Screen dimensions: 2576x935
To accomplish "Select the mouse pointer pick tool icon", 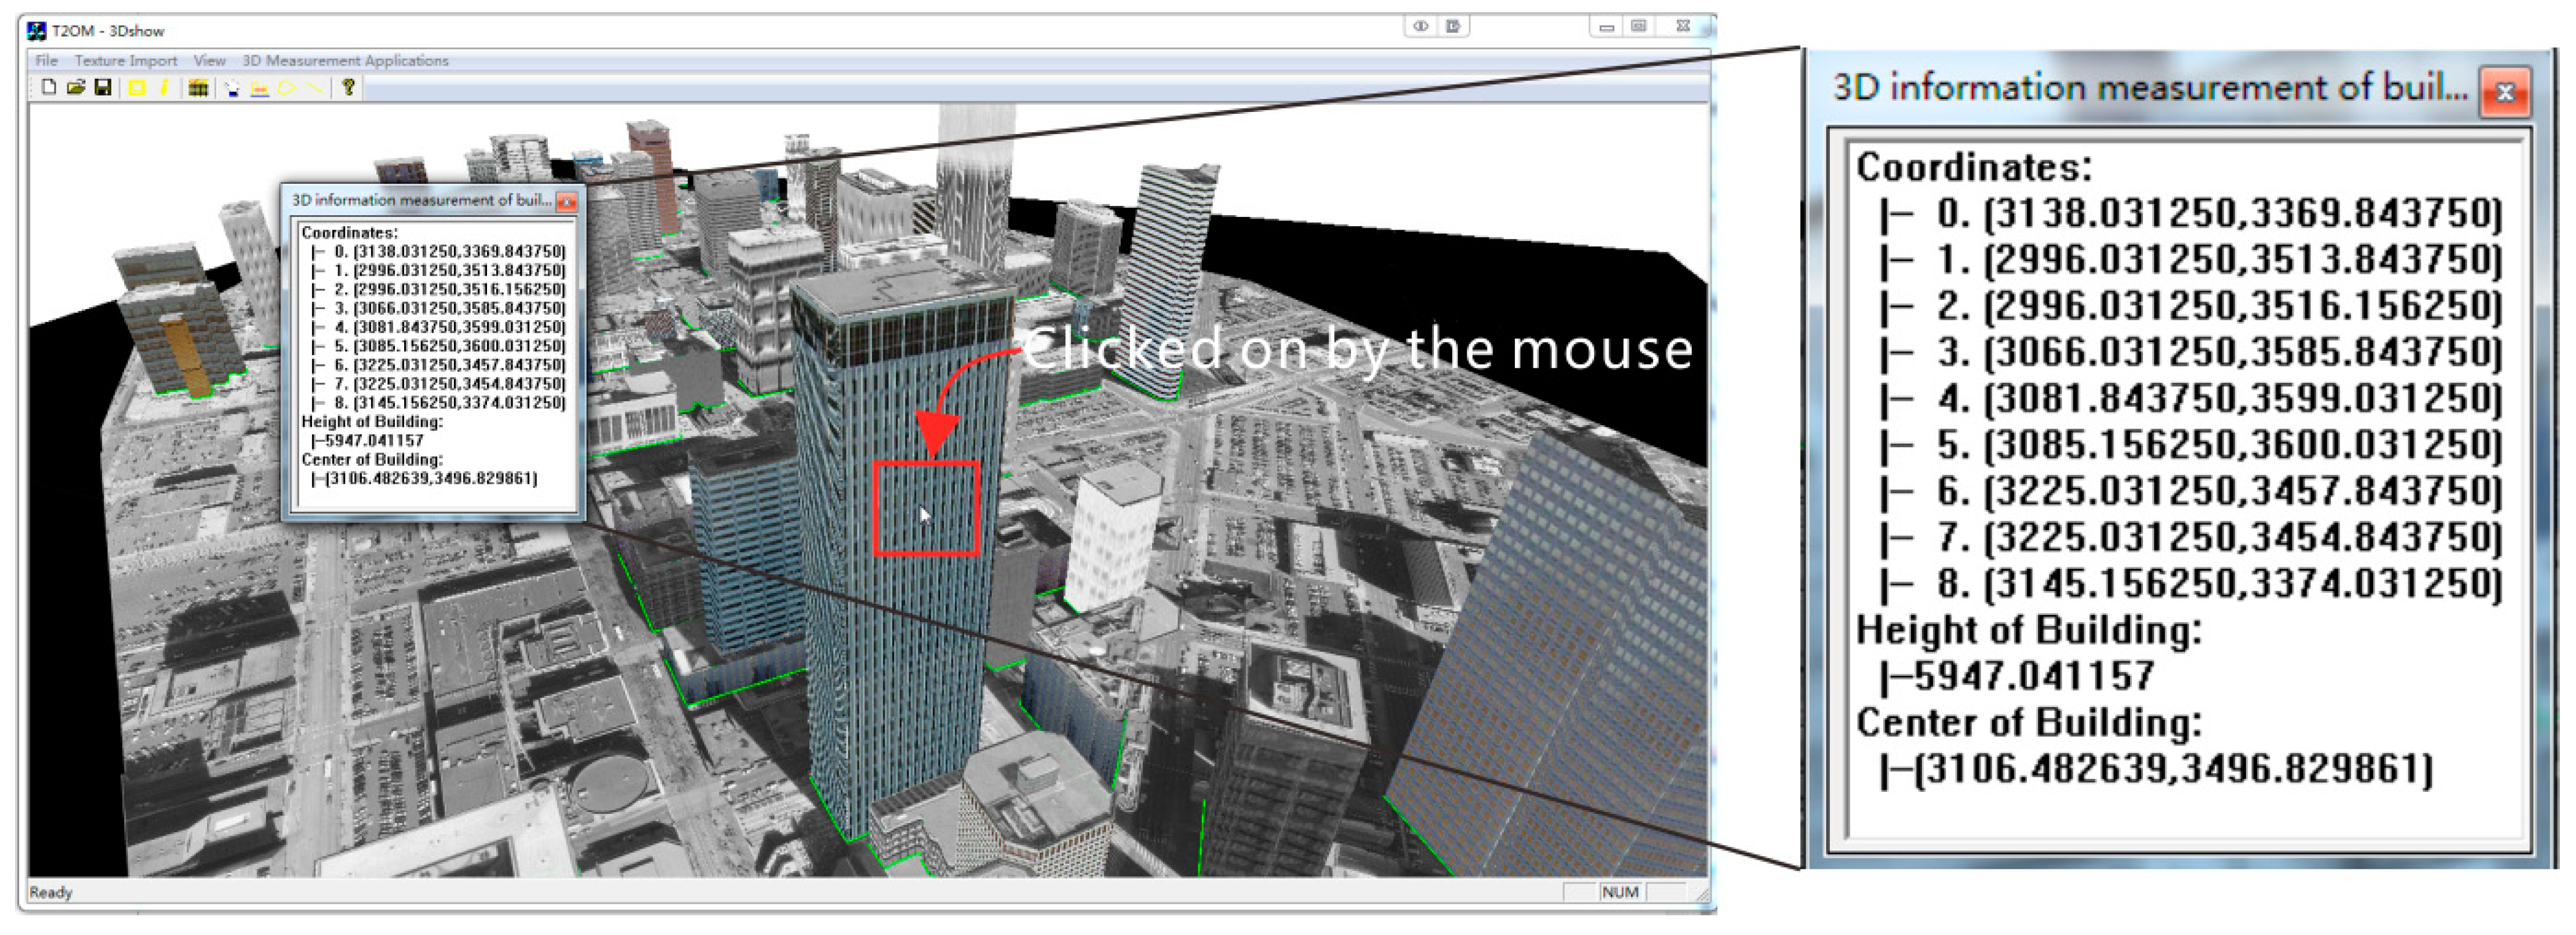I will coord(232,88).
